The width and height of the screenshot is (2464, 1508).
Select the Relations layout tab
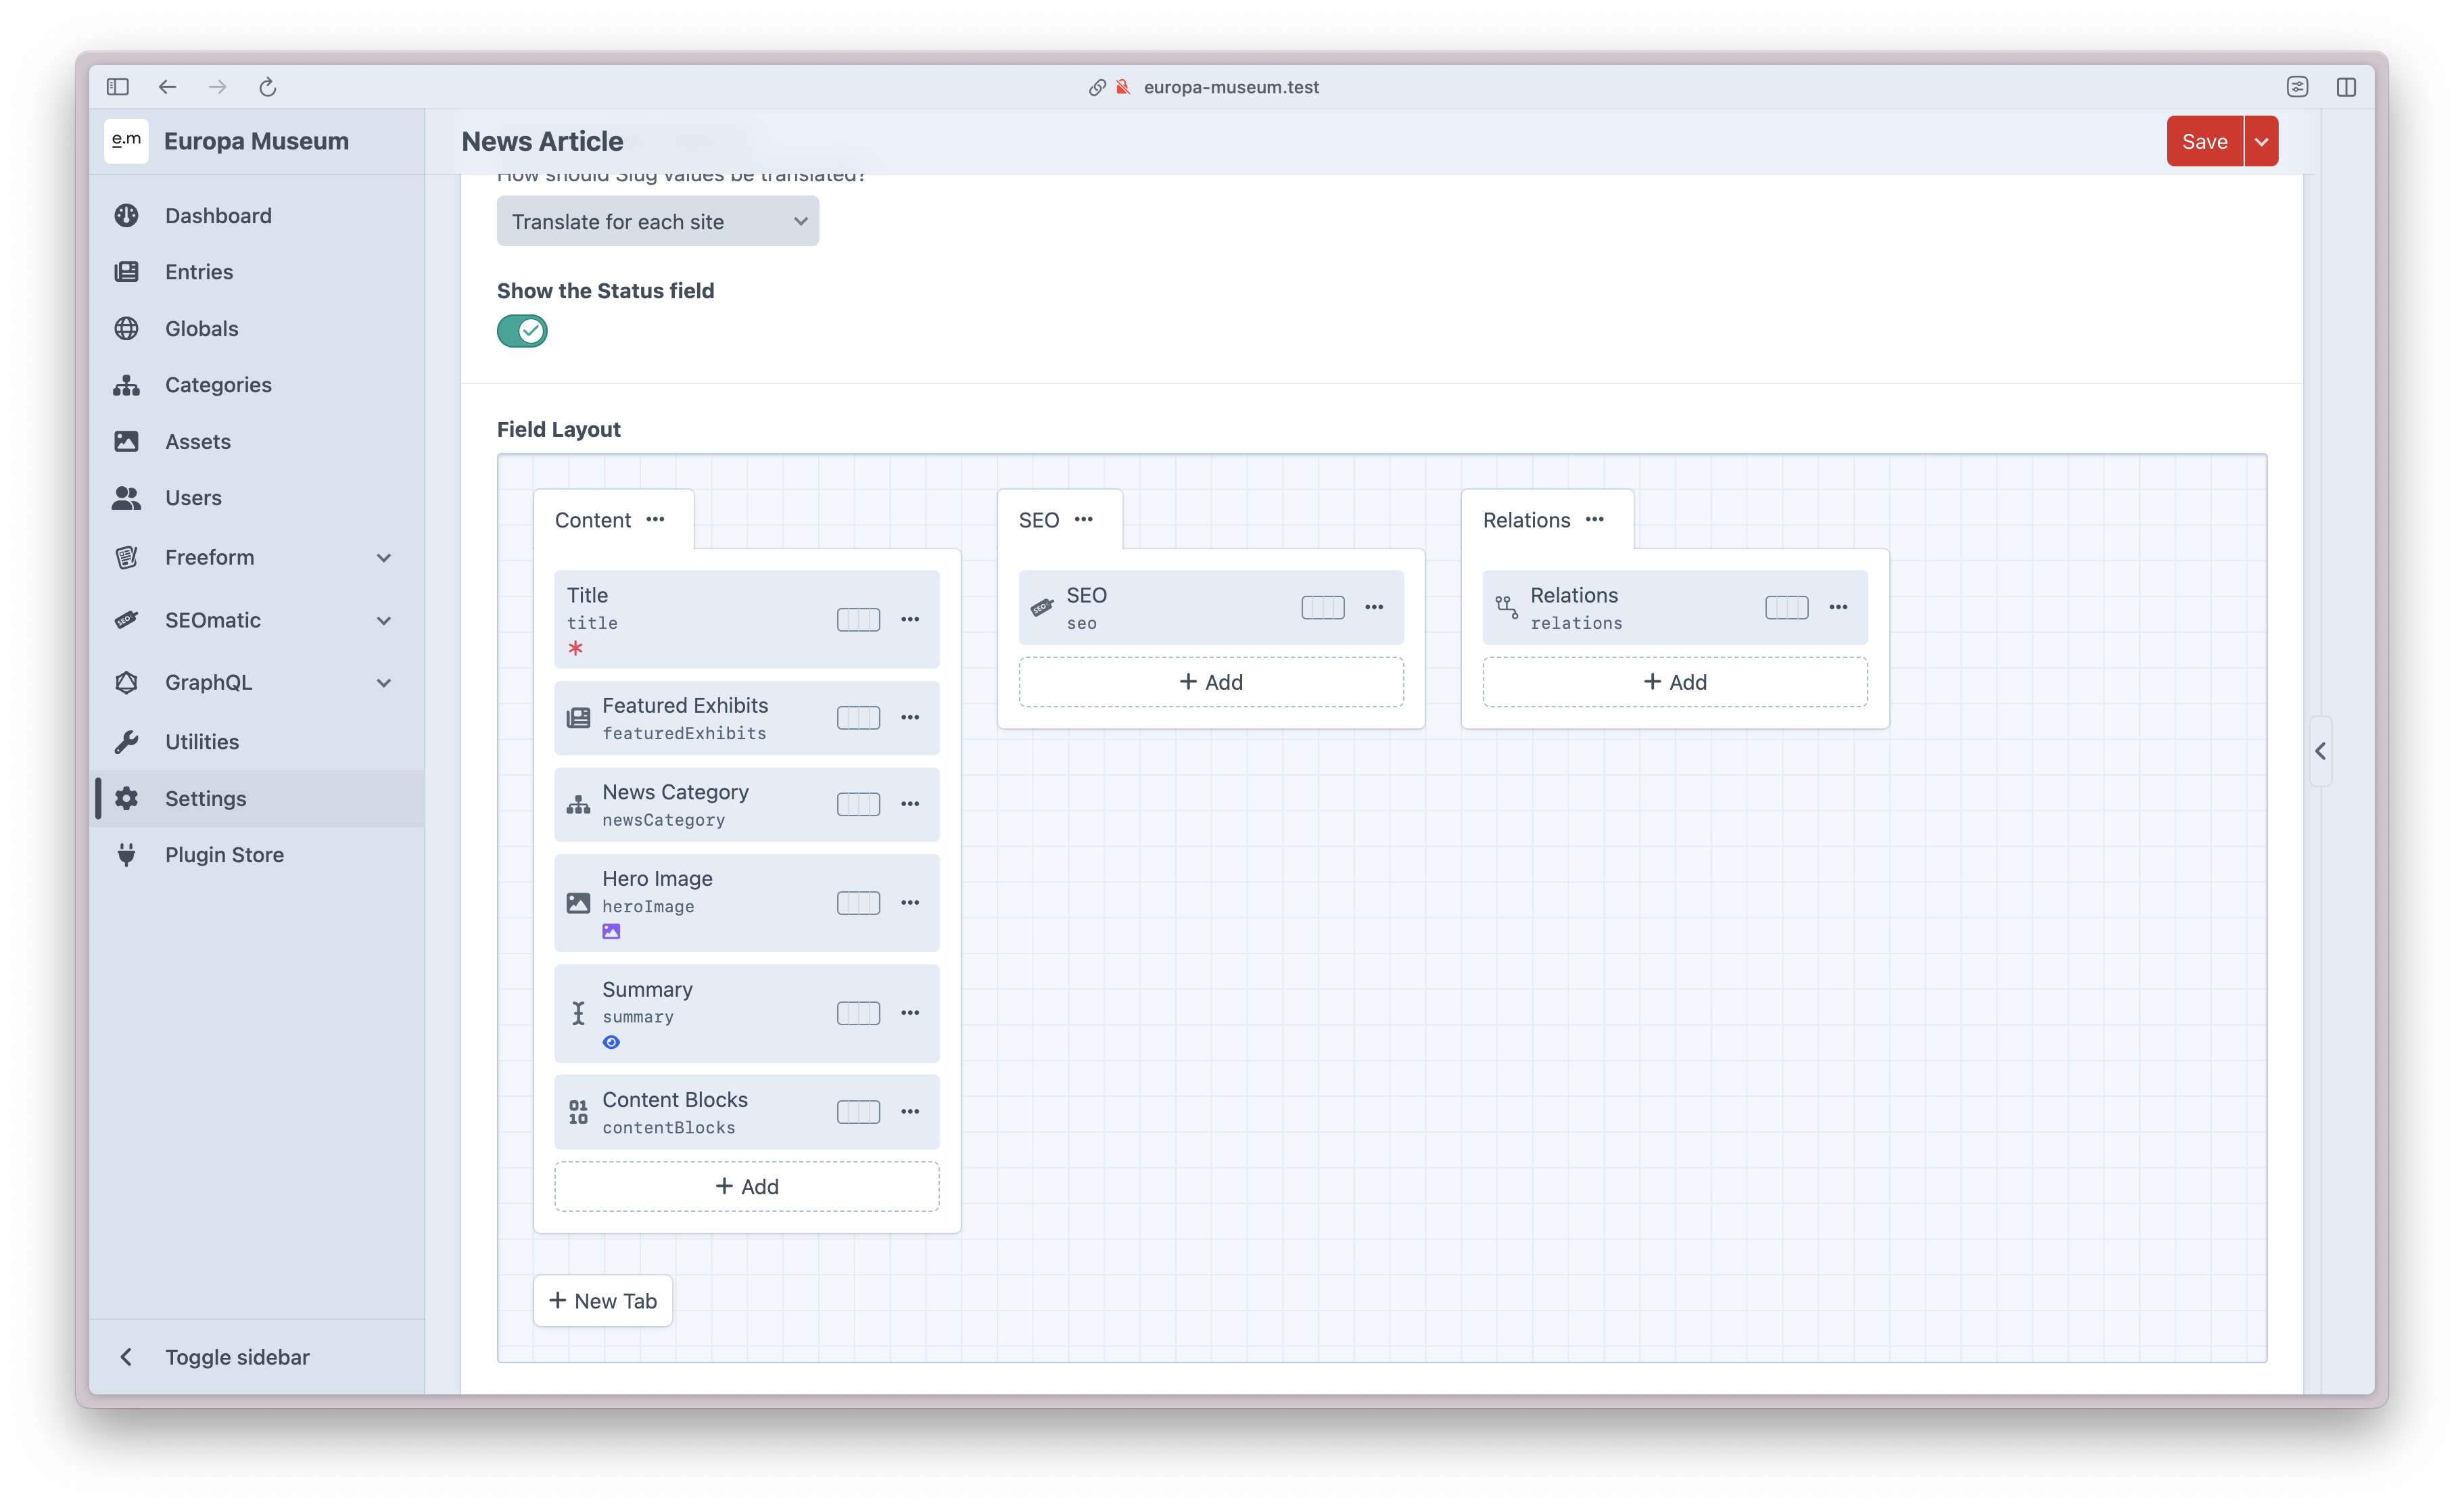pyautogui.click(x=1526, y=520)
